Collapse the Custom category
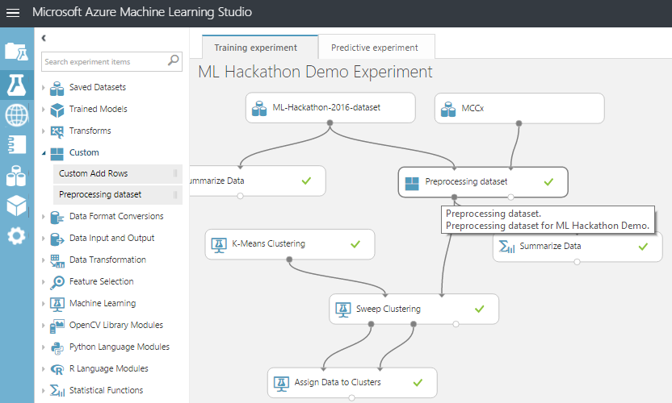 tap(44, 152)
